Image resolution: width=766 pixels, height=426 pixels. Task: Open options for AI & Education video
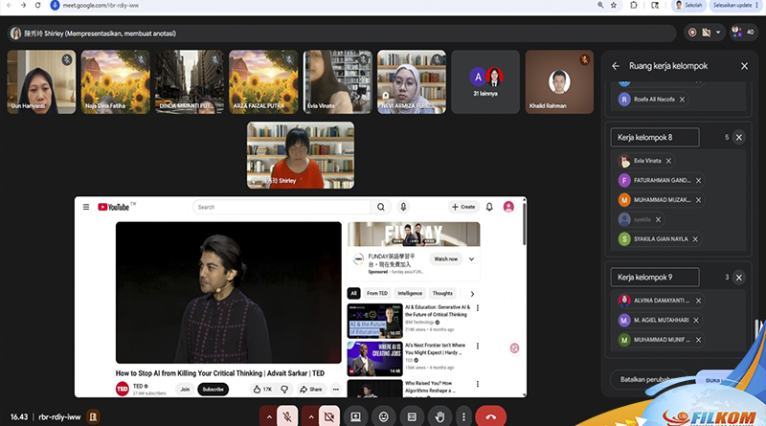pyautogui.click(x=477, y=308)
